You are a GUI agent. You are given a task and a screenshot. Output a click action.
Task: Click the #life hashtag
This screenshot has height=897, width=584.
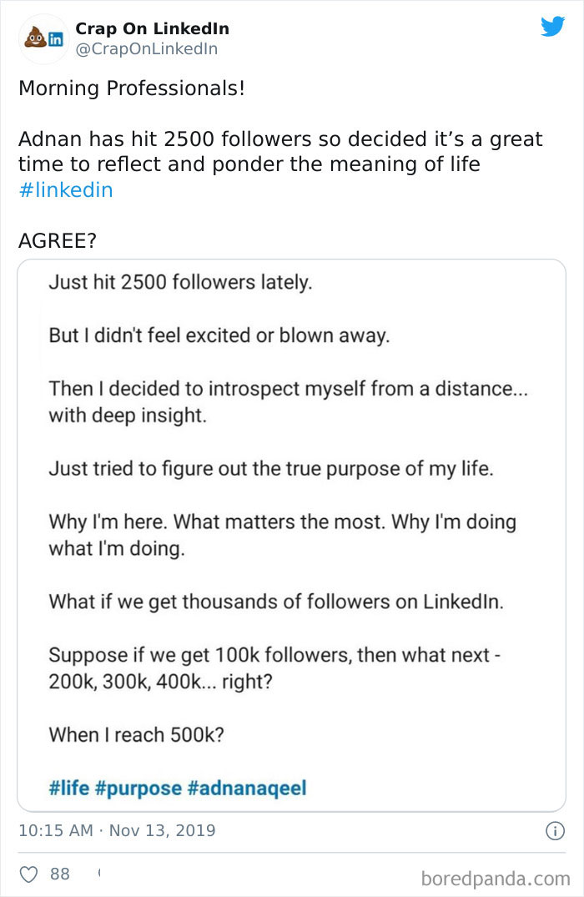click(x=68, y=787)
